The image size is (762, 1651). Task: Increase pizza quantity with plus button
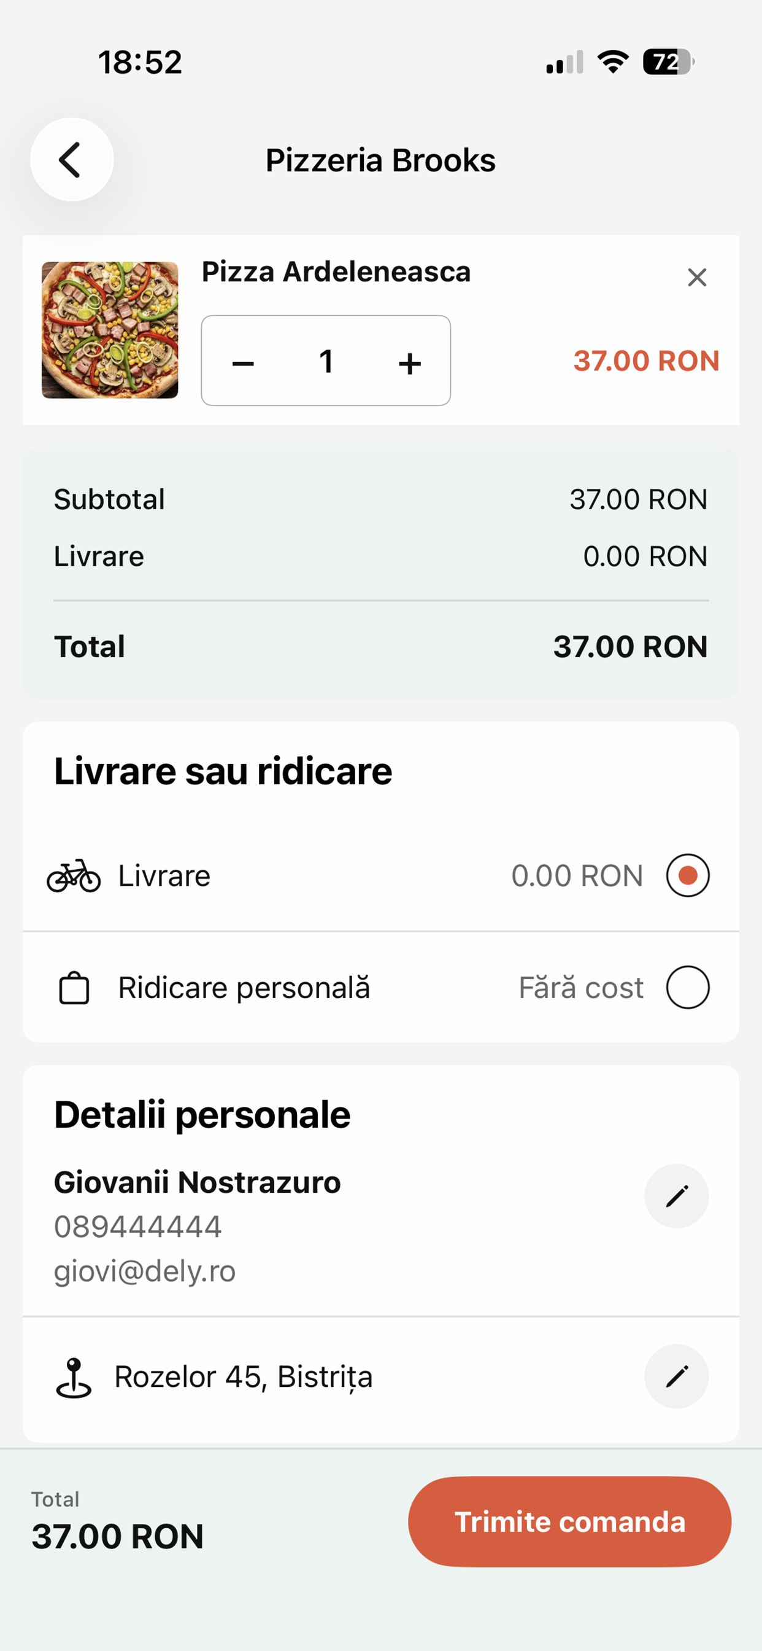click(410, 364)
